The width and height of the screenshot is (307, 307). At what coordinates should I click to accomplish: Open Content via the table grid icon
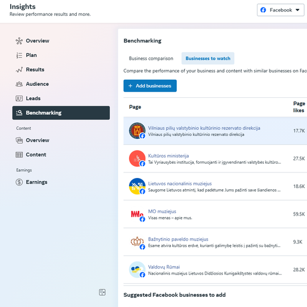(x=19, y=155)
